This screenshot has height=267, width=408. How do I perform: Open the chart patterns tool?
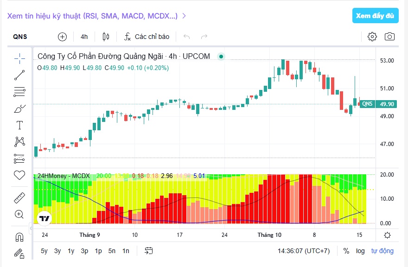click(x=19, y=142)
